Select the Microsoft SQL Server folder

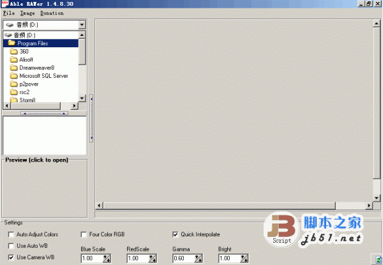point(43,76)
